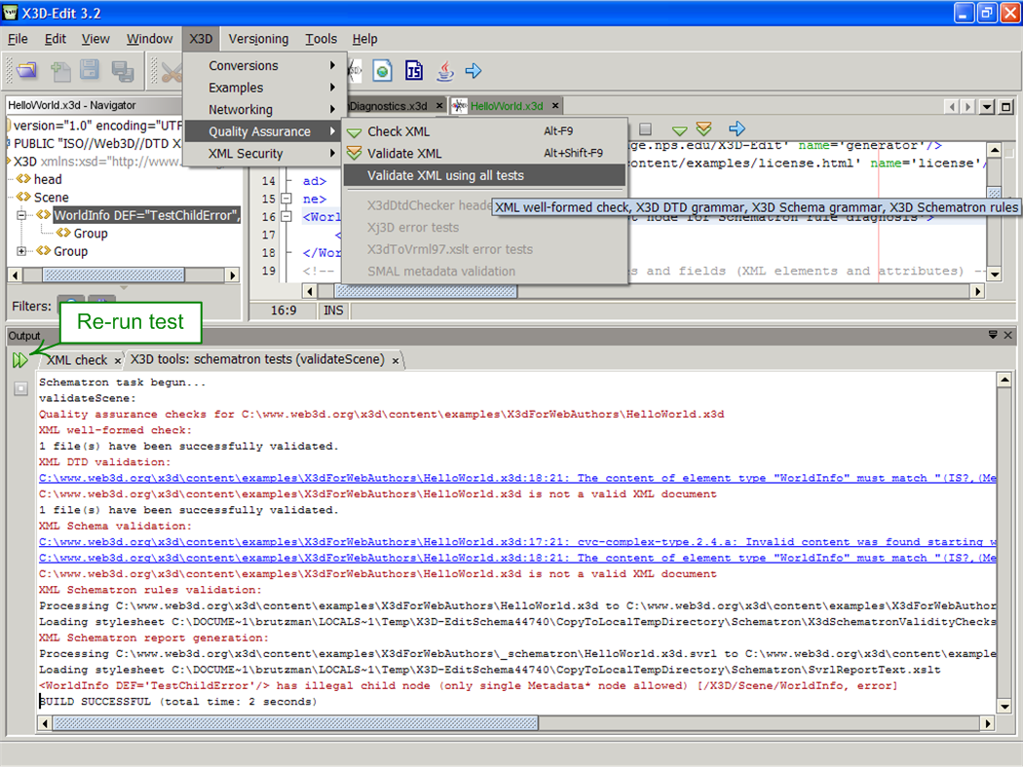Open the Tools menu
The width and height of the screenshot is (1023, 767).
[321, 39]
